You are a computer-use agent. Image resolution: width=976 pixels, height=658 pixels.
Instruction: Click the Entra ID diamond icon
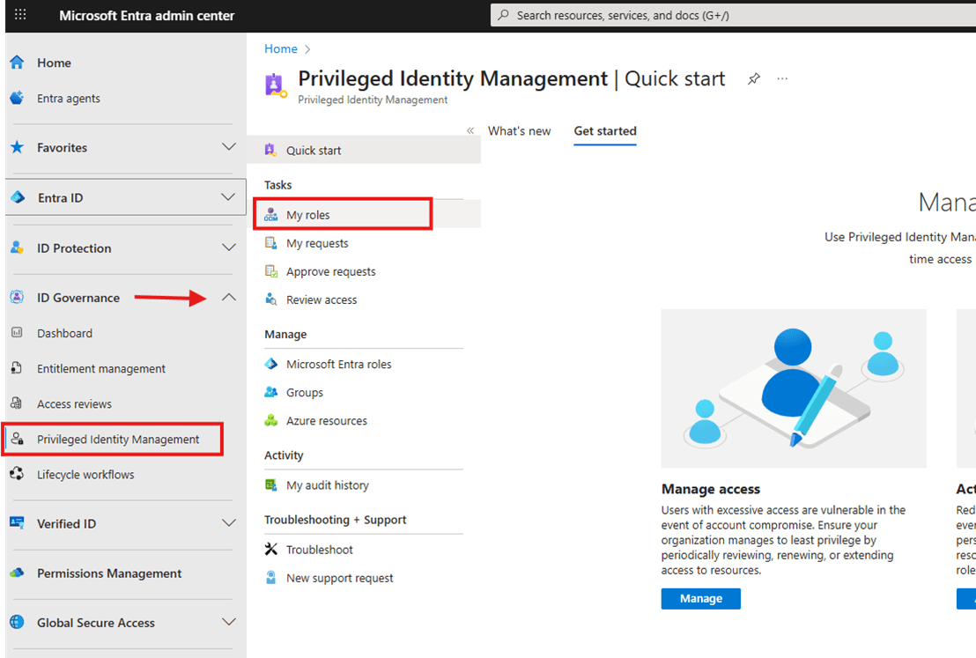click(x=18, y=197)
